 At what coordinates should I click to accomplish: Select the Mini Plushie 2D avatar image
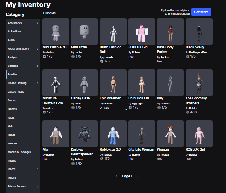[x=55, y=31]
